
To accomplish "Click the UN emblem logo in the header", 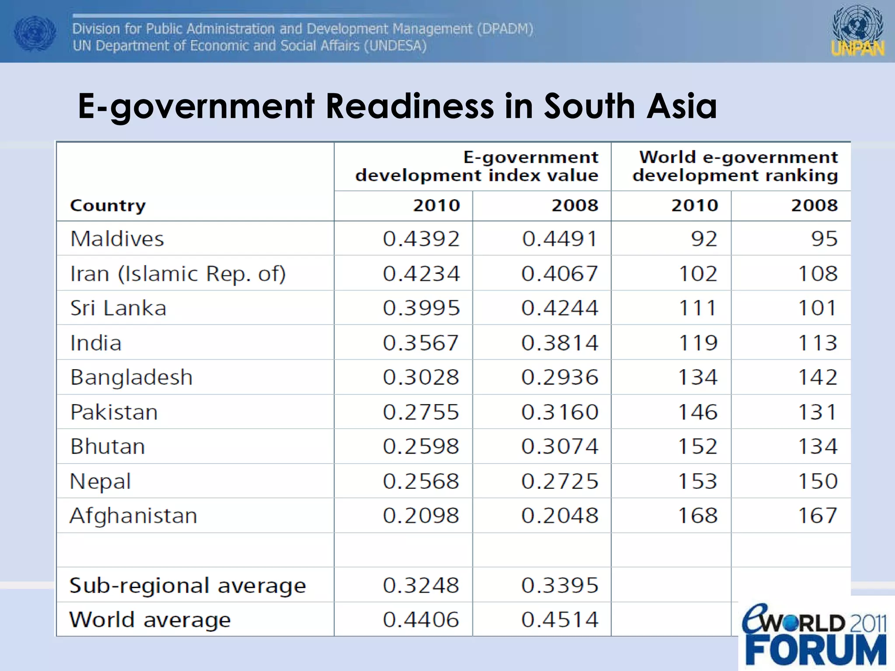I will (x=35, y=33).
